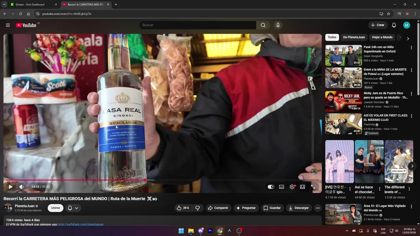
Task: Open options for FIRST CLASS video
Action: coord(411,116)
